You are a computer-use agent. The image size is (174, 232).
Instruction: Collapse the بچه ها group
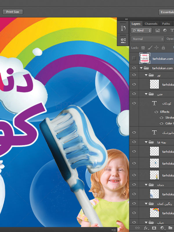click(x=146, y=142)
